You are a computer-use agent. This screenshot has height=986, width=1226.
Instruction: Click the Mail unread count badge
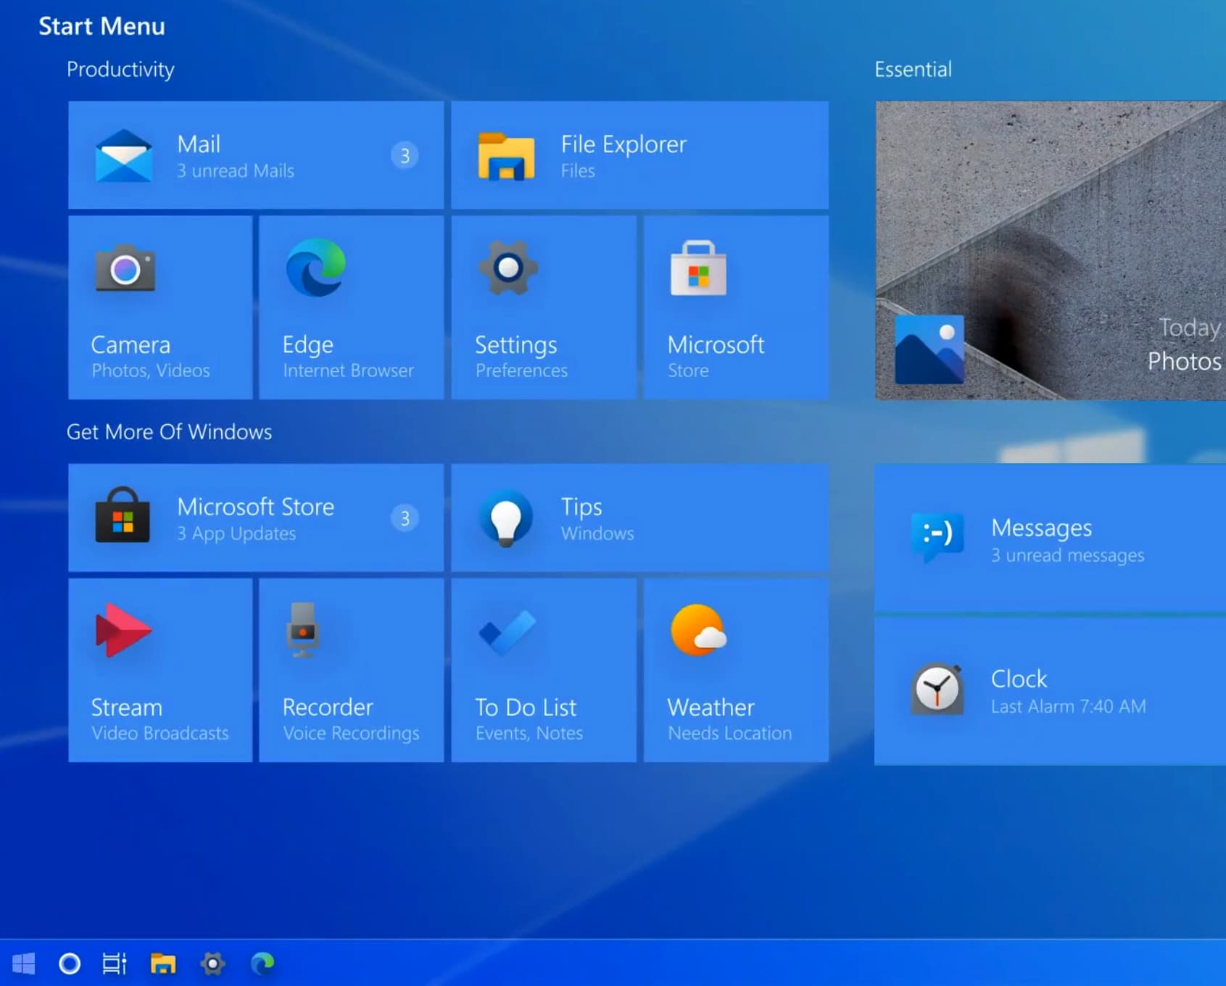[x=405, y=155]
